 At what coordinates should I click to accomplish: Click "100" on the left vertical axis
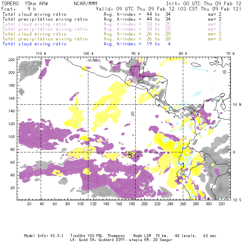click(11, 137)
